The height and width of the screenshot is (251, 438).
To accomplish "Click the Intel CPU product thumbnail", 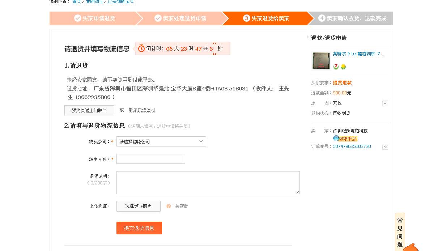I will point(321,60).
